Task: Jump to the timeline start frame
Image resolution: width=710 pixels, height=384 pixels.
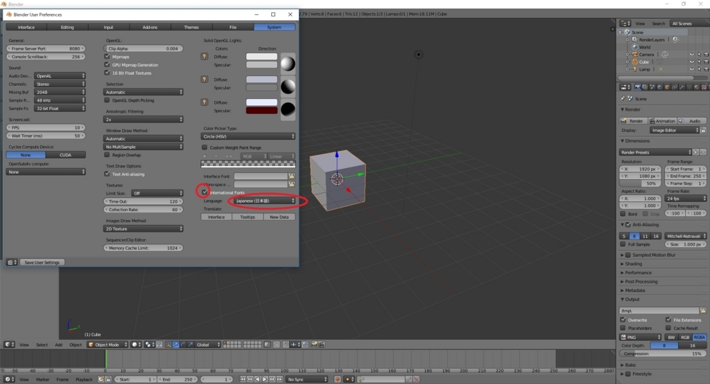Action: pyautogui.click(x=243, y=379)
